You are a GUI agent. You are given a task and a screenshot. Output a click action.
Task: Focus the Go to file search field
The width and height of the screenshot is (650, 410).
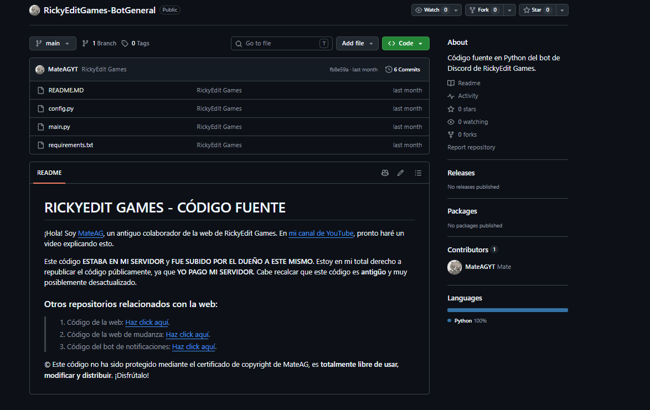click(281, 44)
